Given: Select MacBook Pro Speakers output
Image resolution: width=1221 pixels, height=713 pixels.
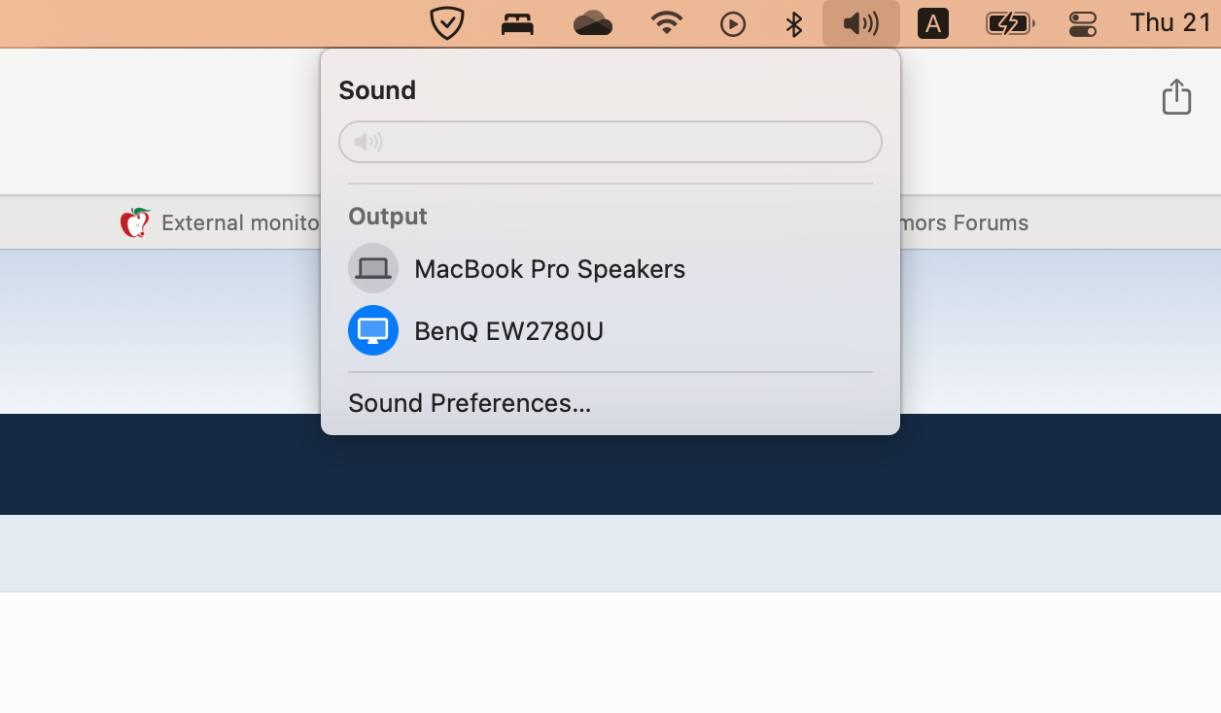Looking at the screenshot, I should 610,269.
